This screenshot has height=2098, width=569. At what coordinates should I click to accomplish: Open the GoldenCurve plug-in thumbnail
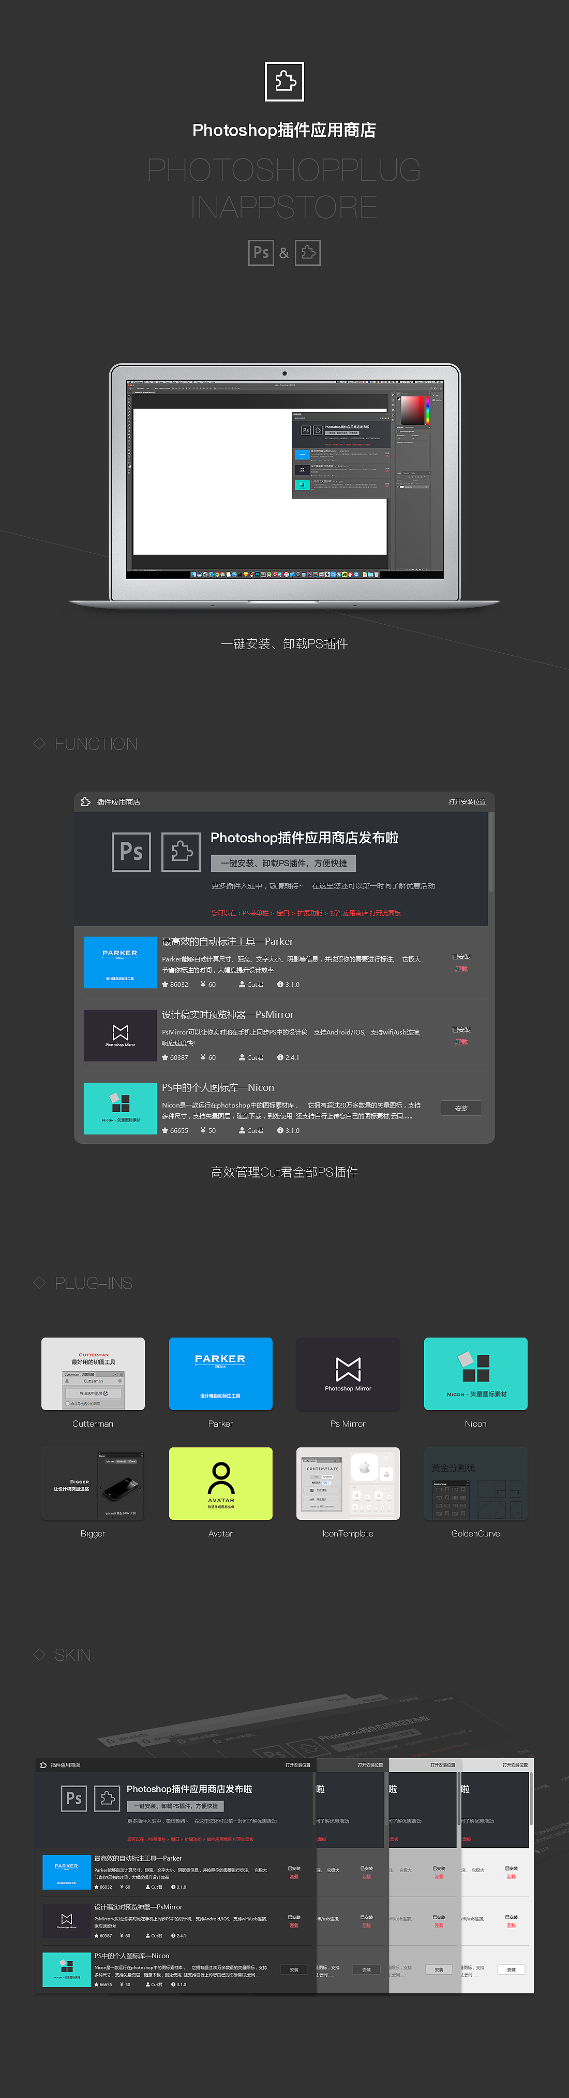coord(475,1484)
